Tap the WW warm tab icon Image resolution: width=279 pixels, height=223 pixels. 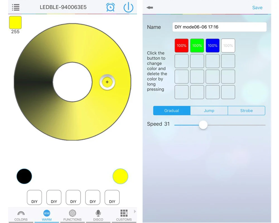click(47, 213)
